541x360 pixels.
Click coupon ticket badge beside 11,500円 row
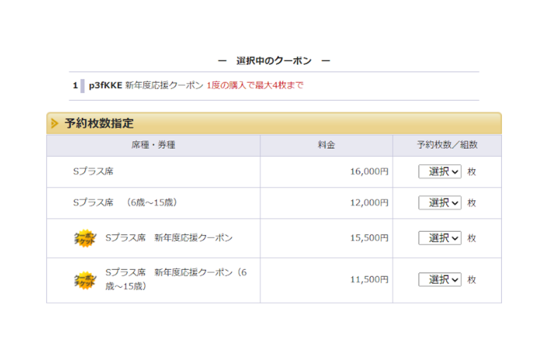(x=85, y=280)
